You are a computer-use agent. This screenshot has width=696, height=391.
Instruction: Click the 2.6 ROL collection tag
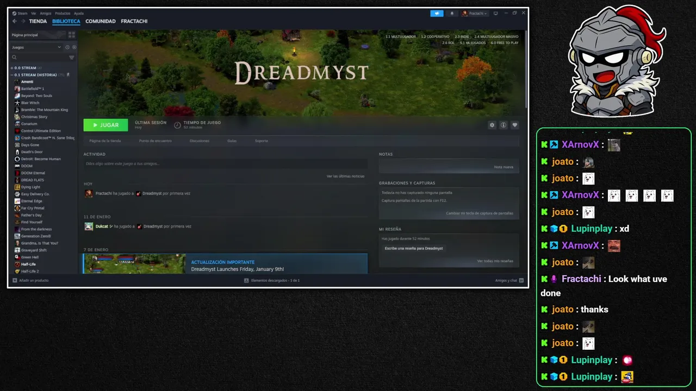coord(448,42)
